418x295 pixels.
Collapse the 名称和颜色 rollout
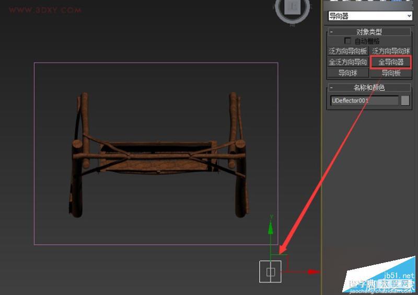369,87
